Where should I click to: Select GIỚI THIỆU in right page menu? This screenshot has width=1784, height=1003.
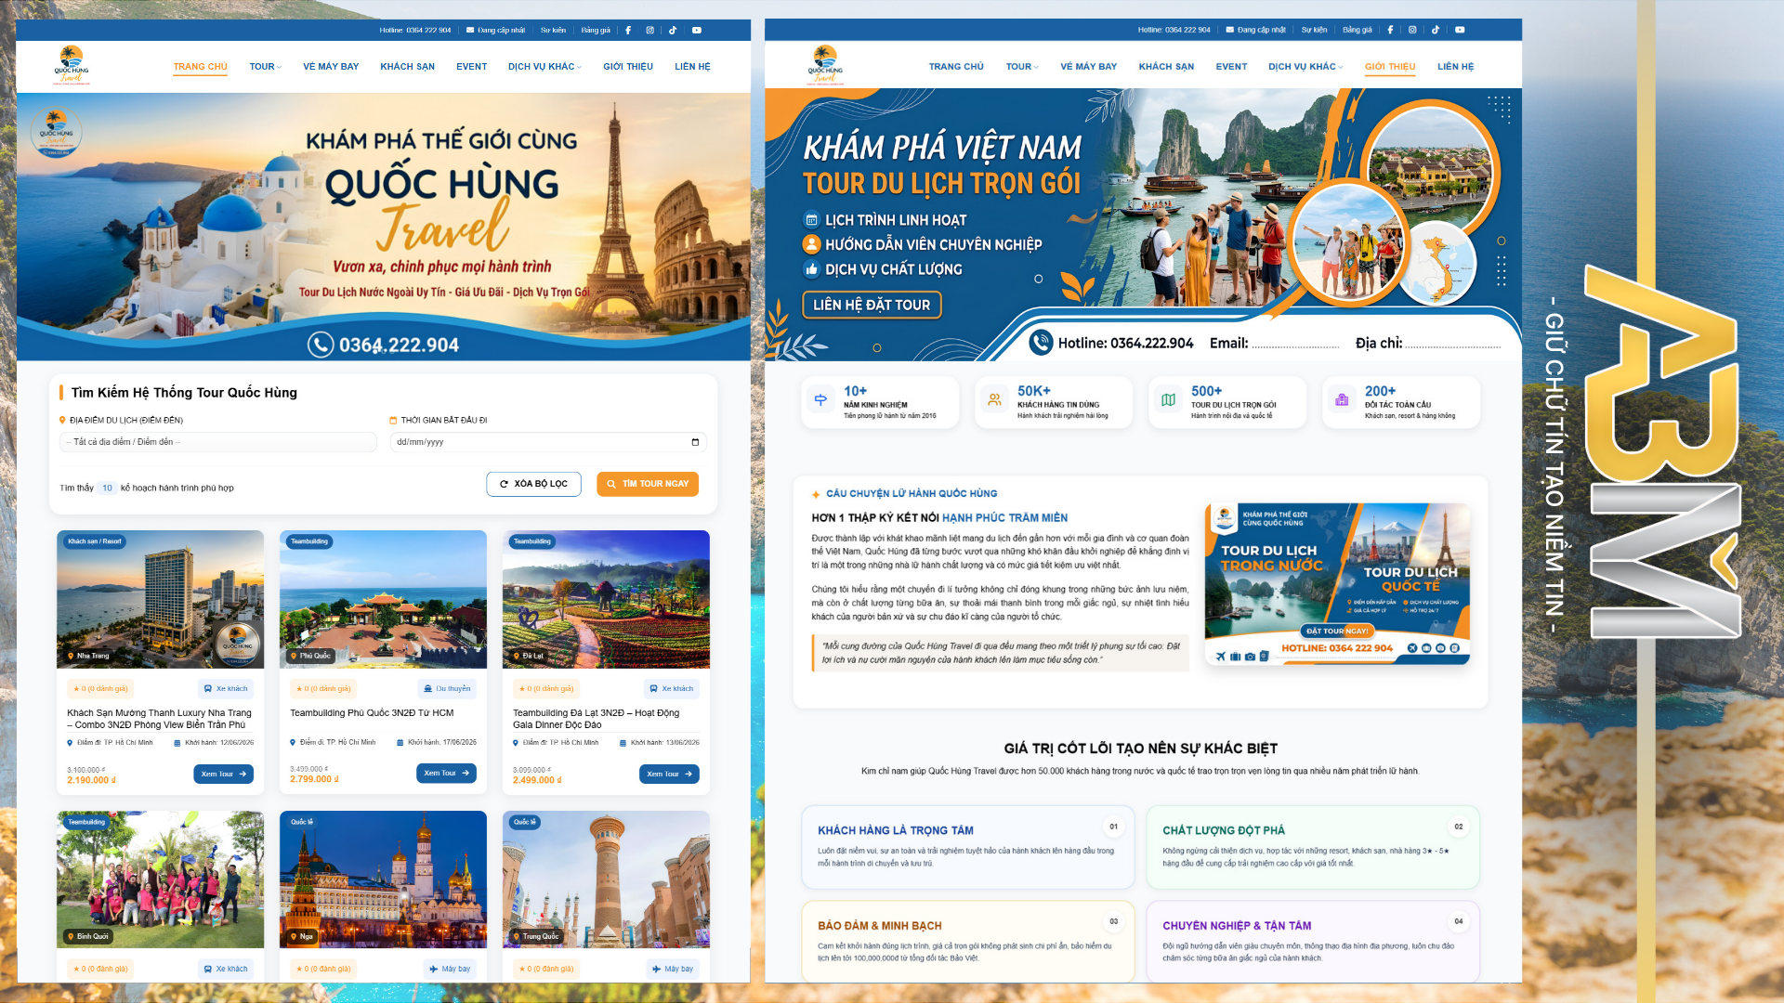tap(1390, 67)
